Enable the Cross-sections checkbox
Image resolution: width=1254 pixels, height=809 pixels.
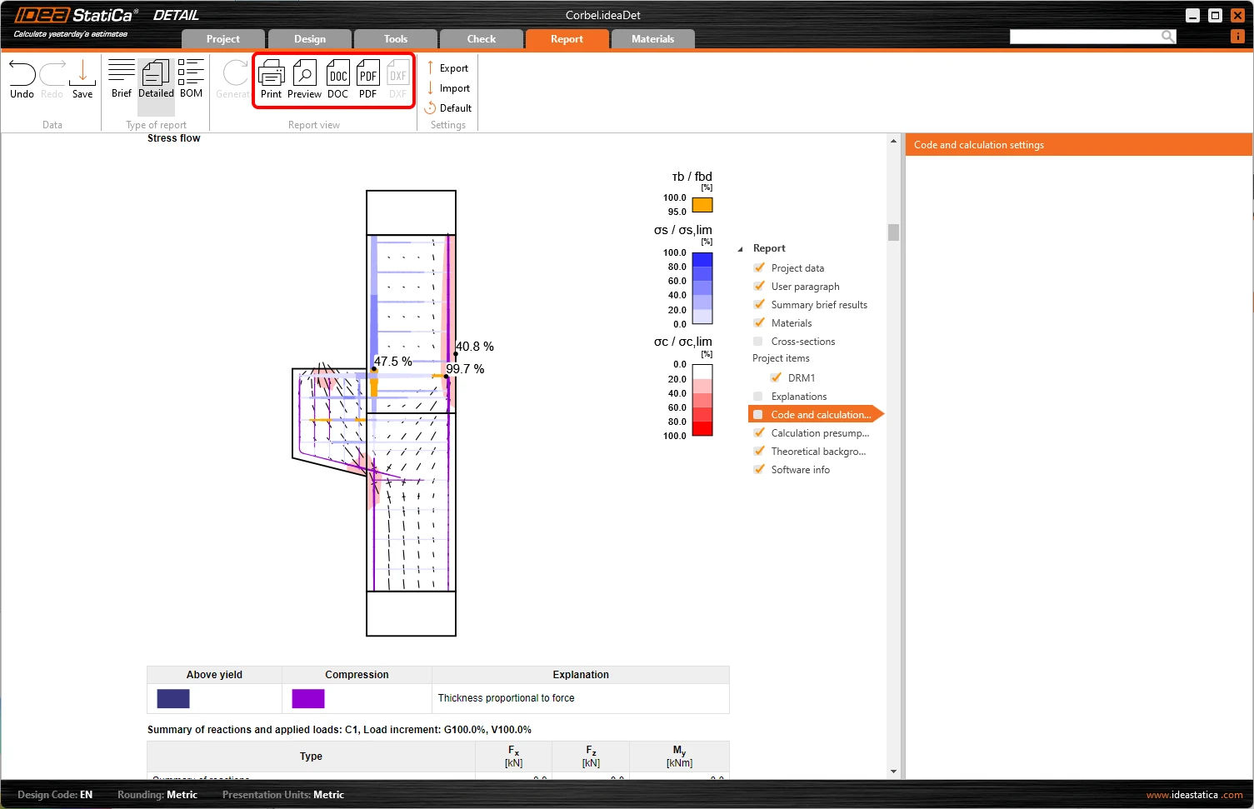[x=758, y=341]
